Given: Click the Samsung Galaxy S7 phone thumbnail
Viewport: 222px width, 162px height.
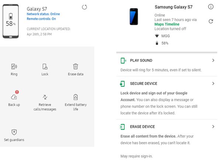Looking at the screenshot, I should (134, 17).
